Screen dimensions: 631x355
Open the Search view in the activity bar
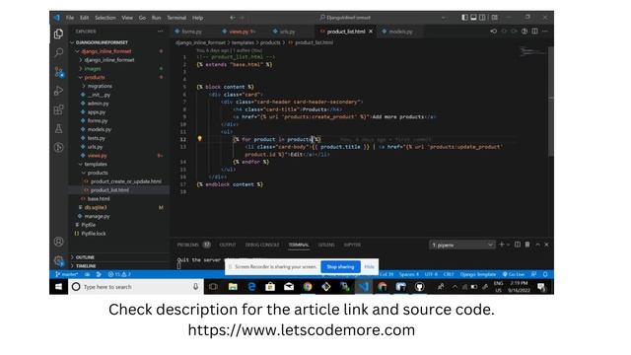[x=59, y=52]
